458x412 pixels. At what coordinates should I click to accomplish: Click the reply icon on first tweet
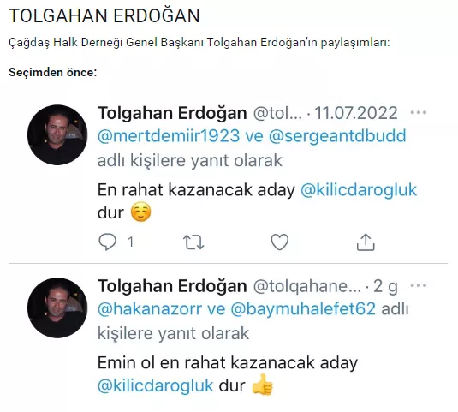click(x=108, y=242)
